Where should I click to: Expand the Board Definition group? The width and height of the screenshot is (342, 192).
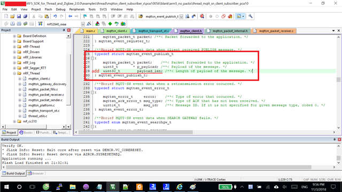pos(14,36)
